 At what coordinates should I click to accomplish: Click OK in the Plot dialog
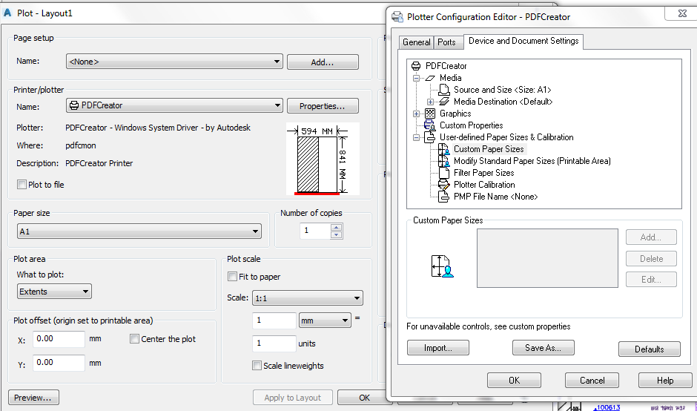363,398
